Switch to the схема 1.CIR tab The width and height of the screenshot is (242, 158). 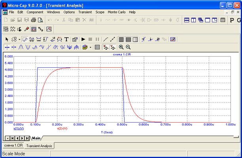pos(13,146)
